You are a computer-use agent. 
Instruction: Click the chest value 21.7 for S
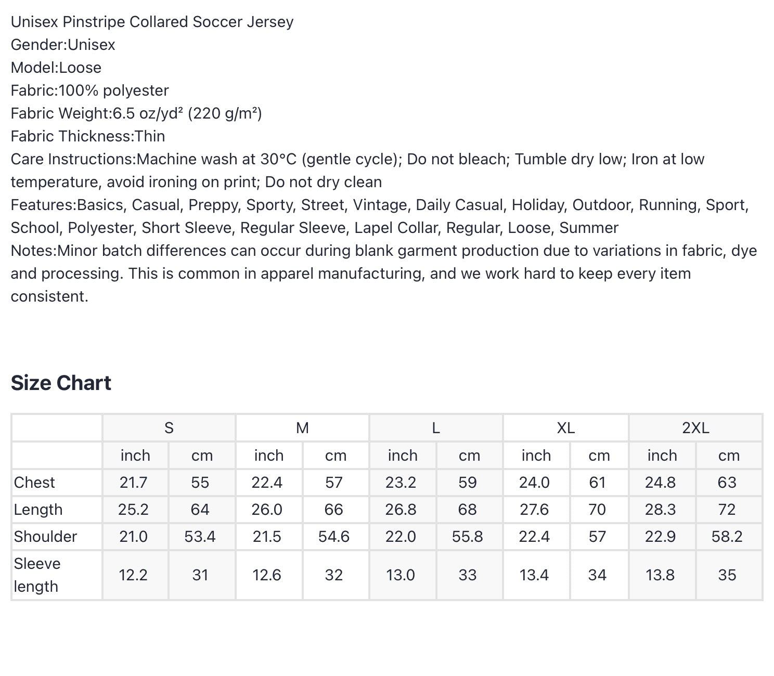[134, 483]
